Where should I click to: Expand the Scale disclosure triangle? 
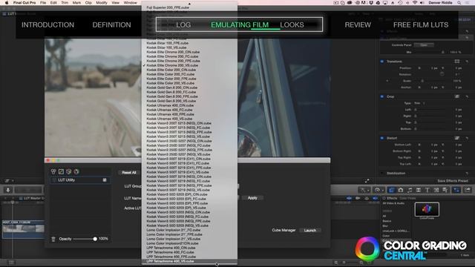pyautogui.click(x=387, y=81)
